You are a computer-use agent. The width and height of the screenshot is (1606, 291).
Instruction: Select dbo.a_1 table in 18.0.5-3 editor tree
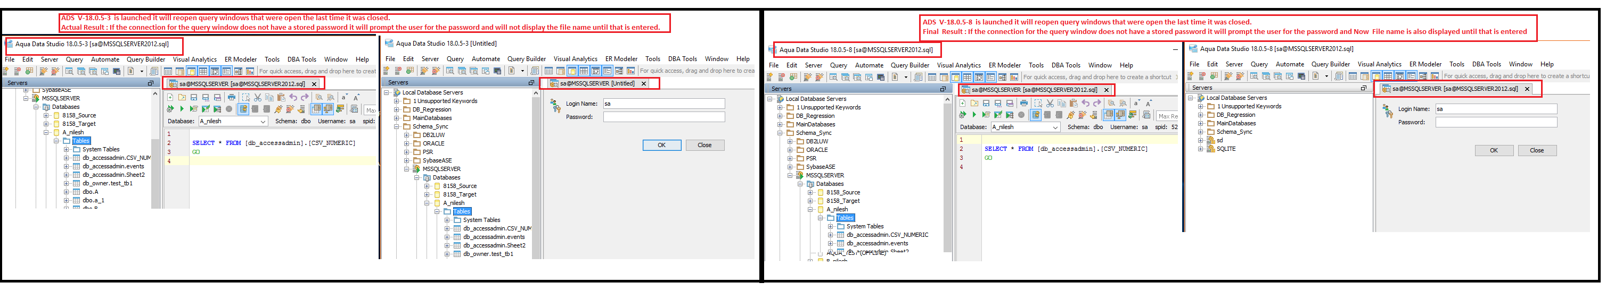(93, 200)
